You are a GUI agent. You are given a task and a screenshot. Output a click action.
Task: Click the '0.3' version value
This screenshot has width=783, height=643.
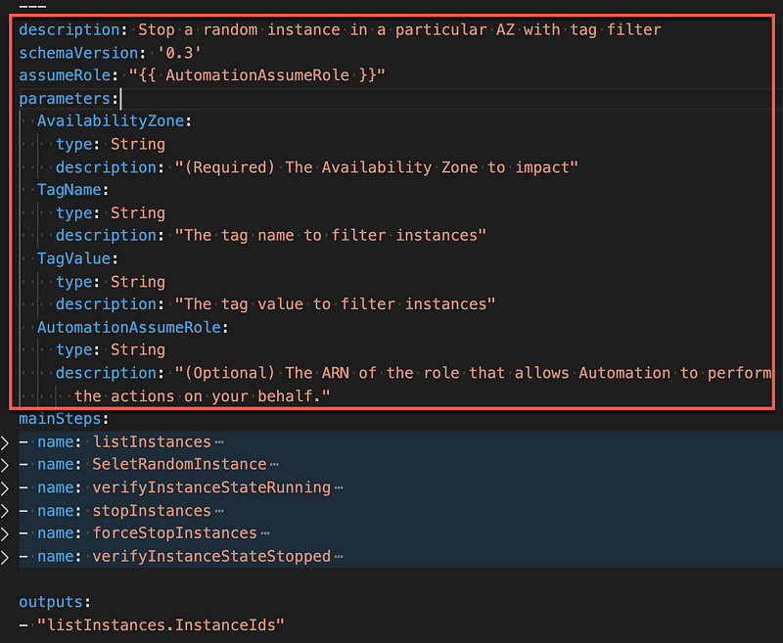(x=179, y=53)
